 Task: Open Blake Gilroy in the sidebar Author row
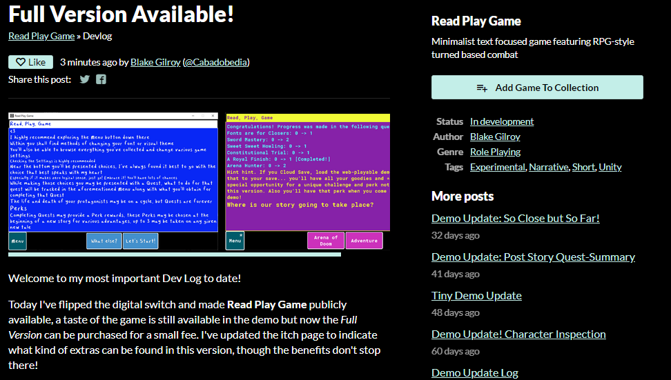coord(495,137)
